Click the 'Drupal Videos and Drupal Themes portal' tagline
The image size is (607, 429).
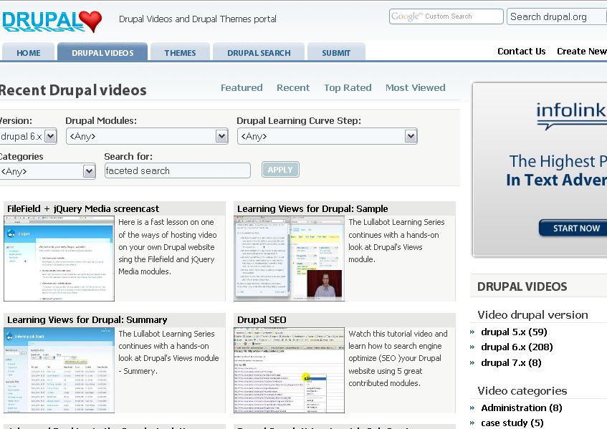click(x=197, y=19)
